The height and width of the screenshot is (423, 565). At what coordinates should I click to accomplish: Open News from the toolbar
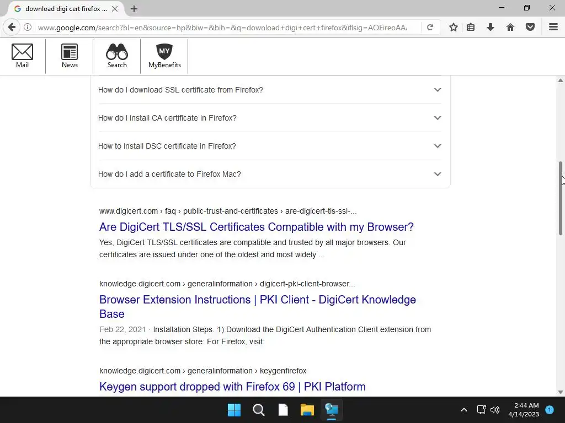point(70,56)
